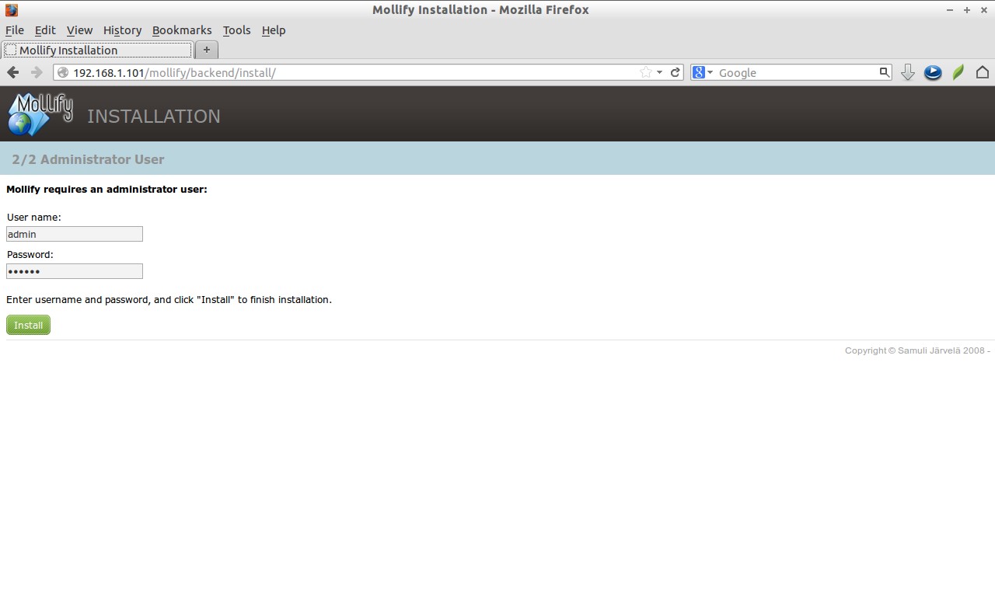This screenshot has width=995, height=603.
Task: Open the Help menu
Action: (274, 30)
